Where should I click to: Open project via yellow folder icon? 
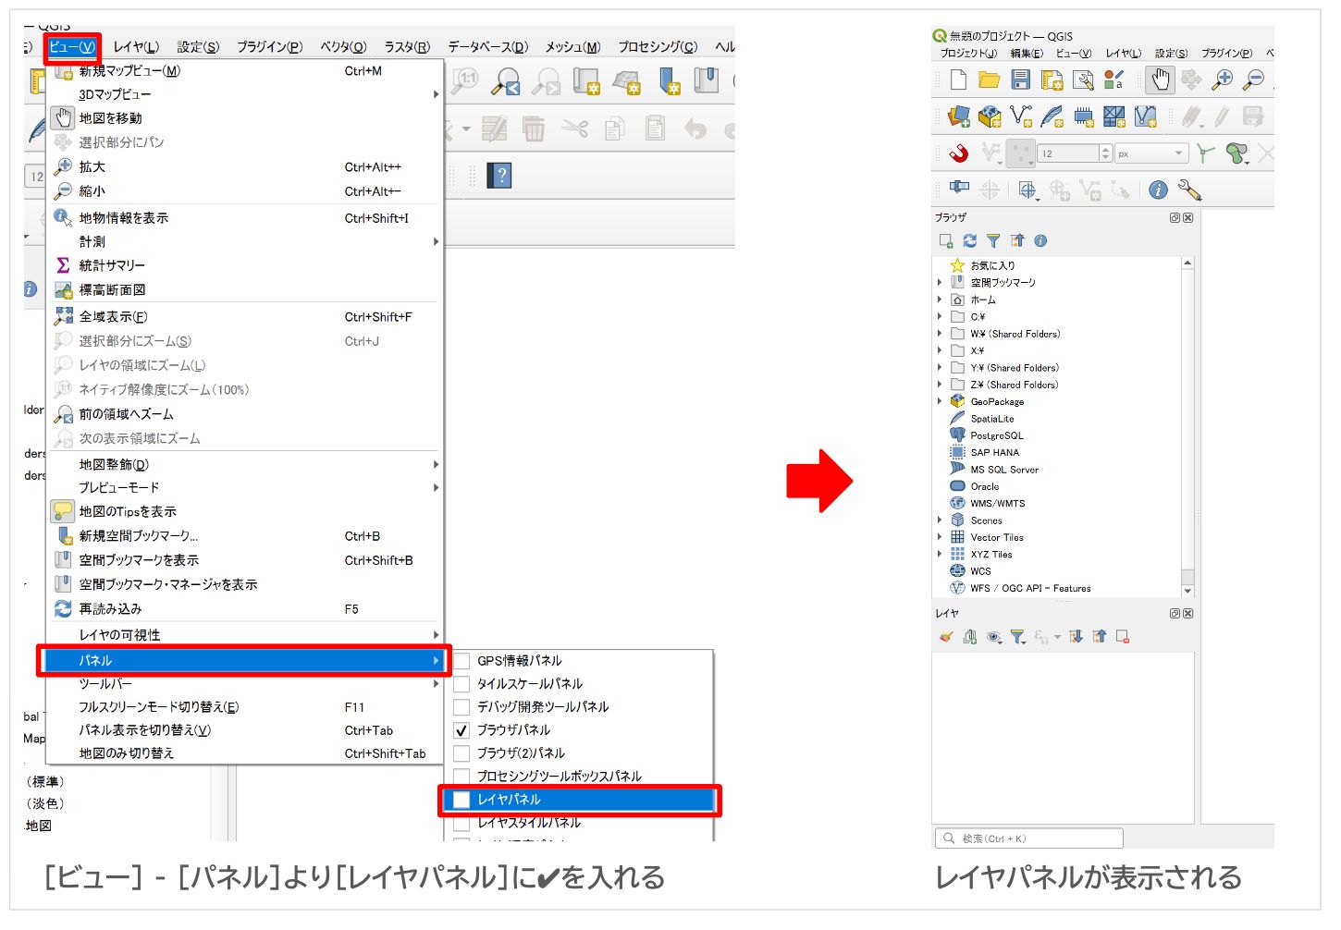(990, 80)
